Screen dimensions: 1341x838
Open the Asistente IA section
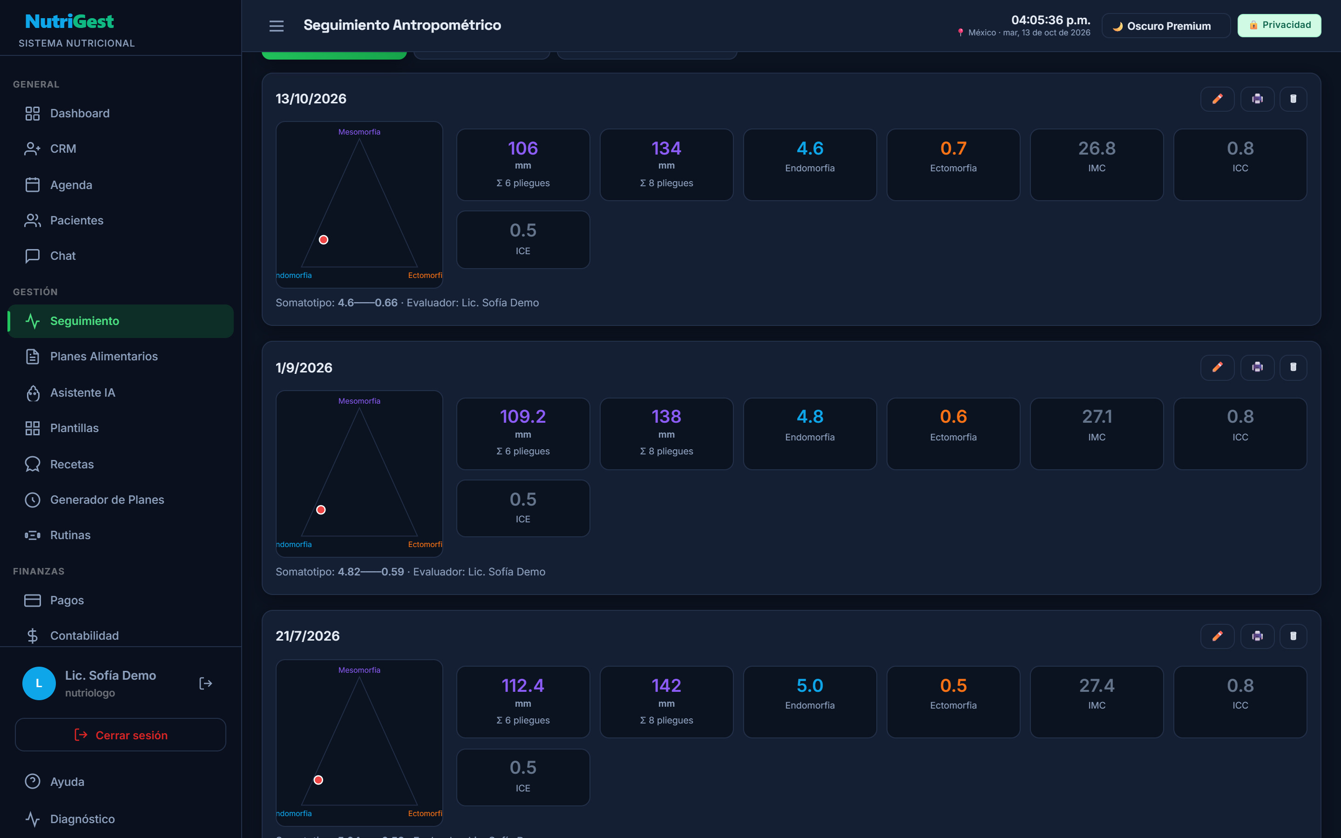coord(121,393)
